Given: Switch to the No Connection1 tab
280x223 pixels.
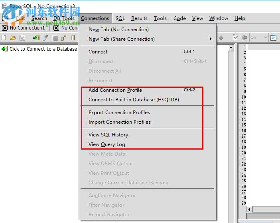Looking at the screenshot, I should tap(27, 28).
